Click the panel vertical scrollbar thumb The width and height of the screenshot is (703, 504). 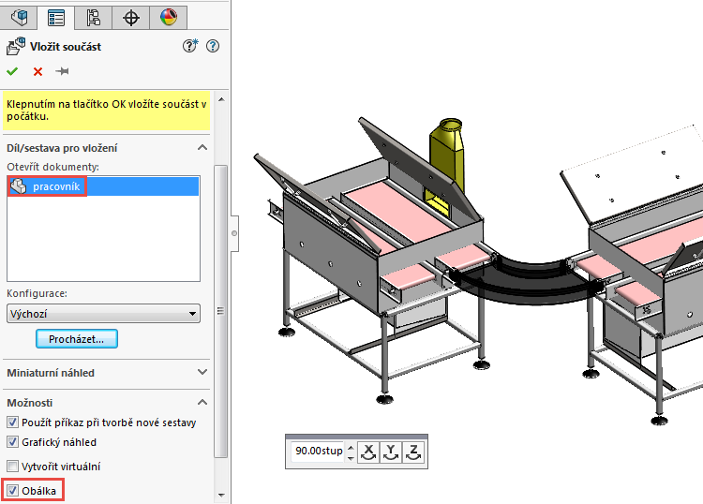220,311
